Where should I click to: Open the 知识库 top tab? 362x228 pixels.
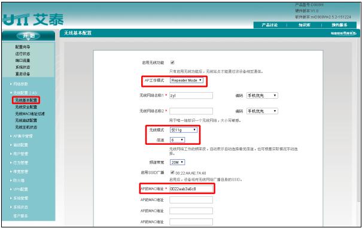[x=305, y=25]
